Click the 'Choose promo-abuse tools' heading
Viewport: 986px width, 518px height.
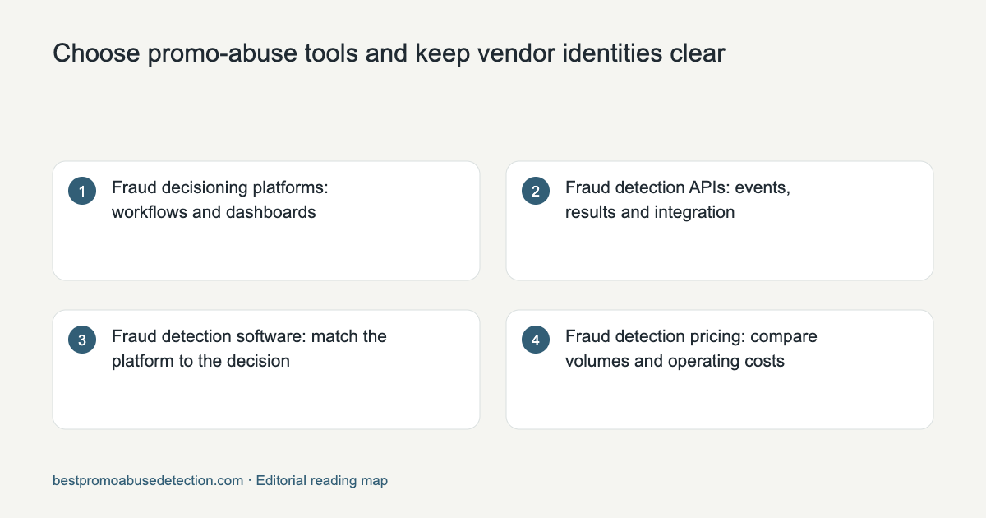click(x=389, y=54)
